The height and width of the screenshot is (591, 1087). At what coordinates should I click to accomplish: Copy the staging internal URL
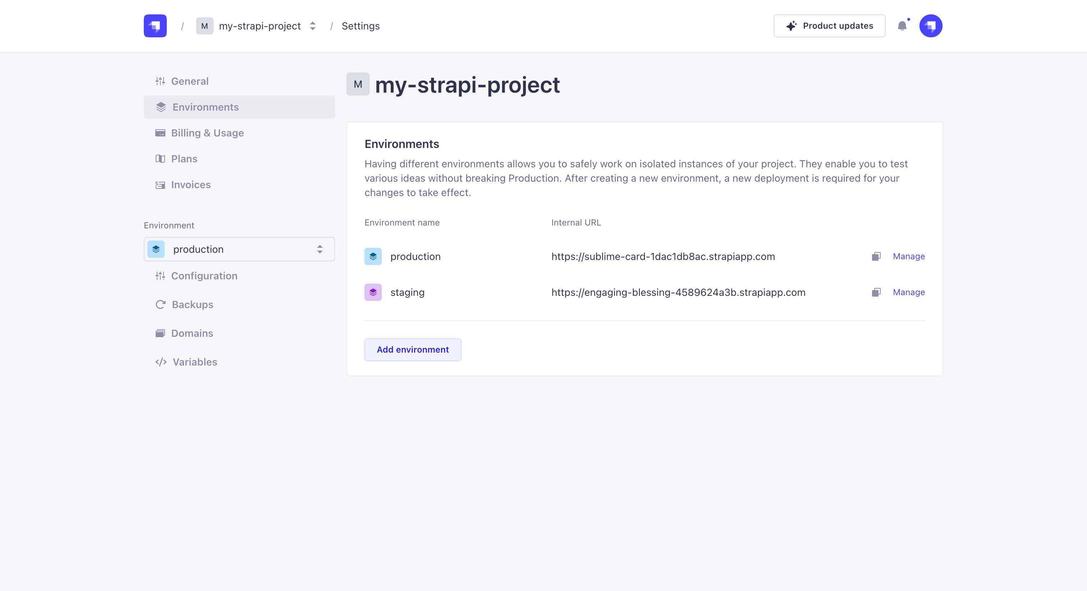point(876,292)
